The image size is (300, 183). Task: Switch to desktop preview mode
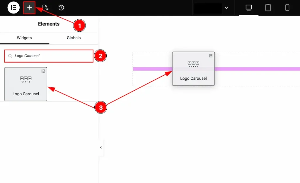coord(249,8)
